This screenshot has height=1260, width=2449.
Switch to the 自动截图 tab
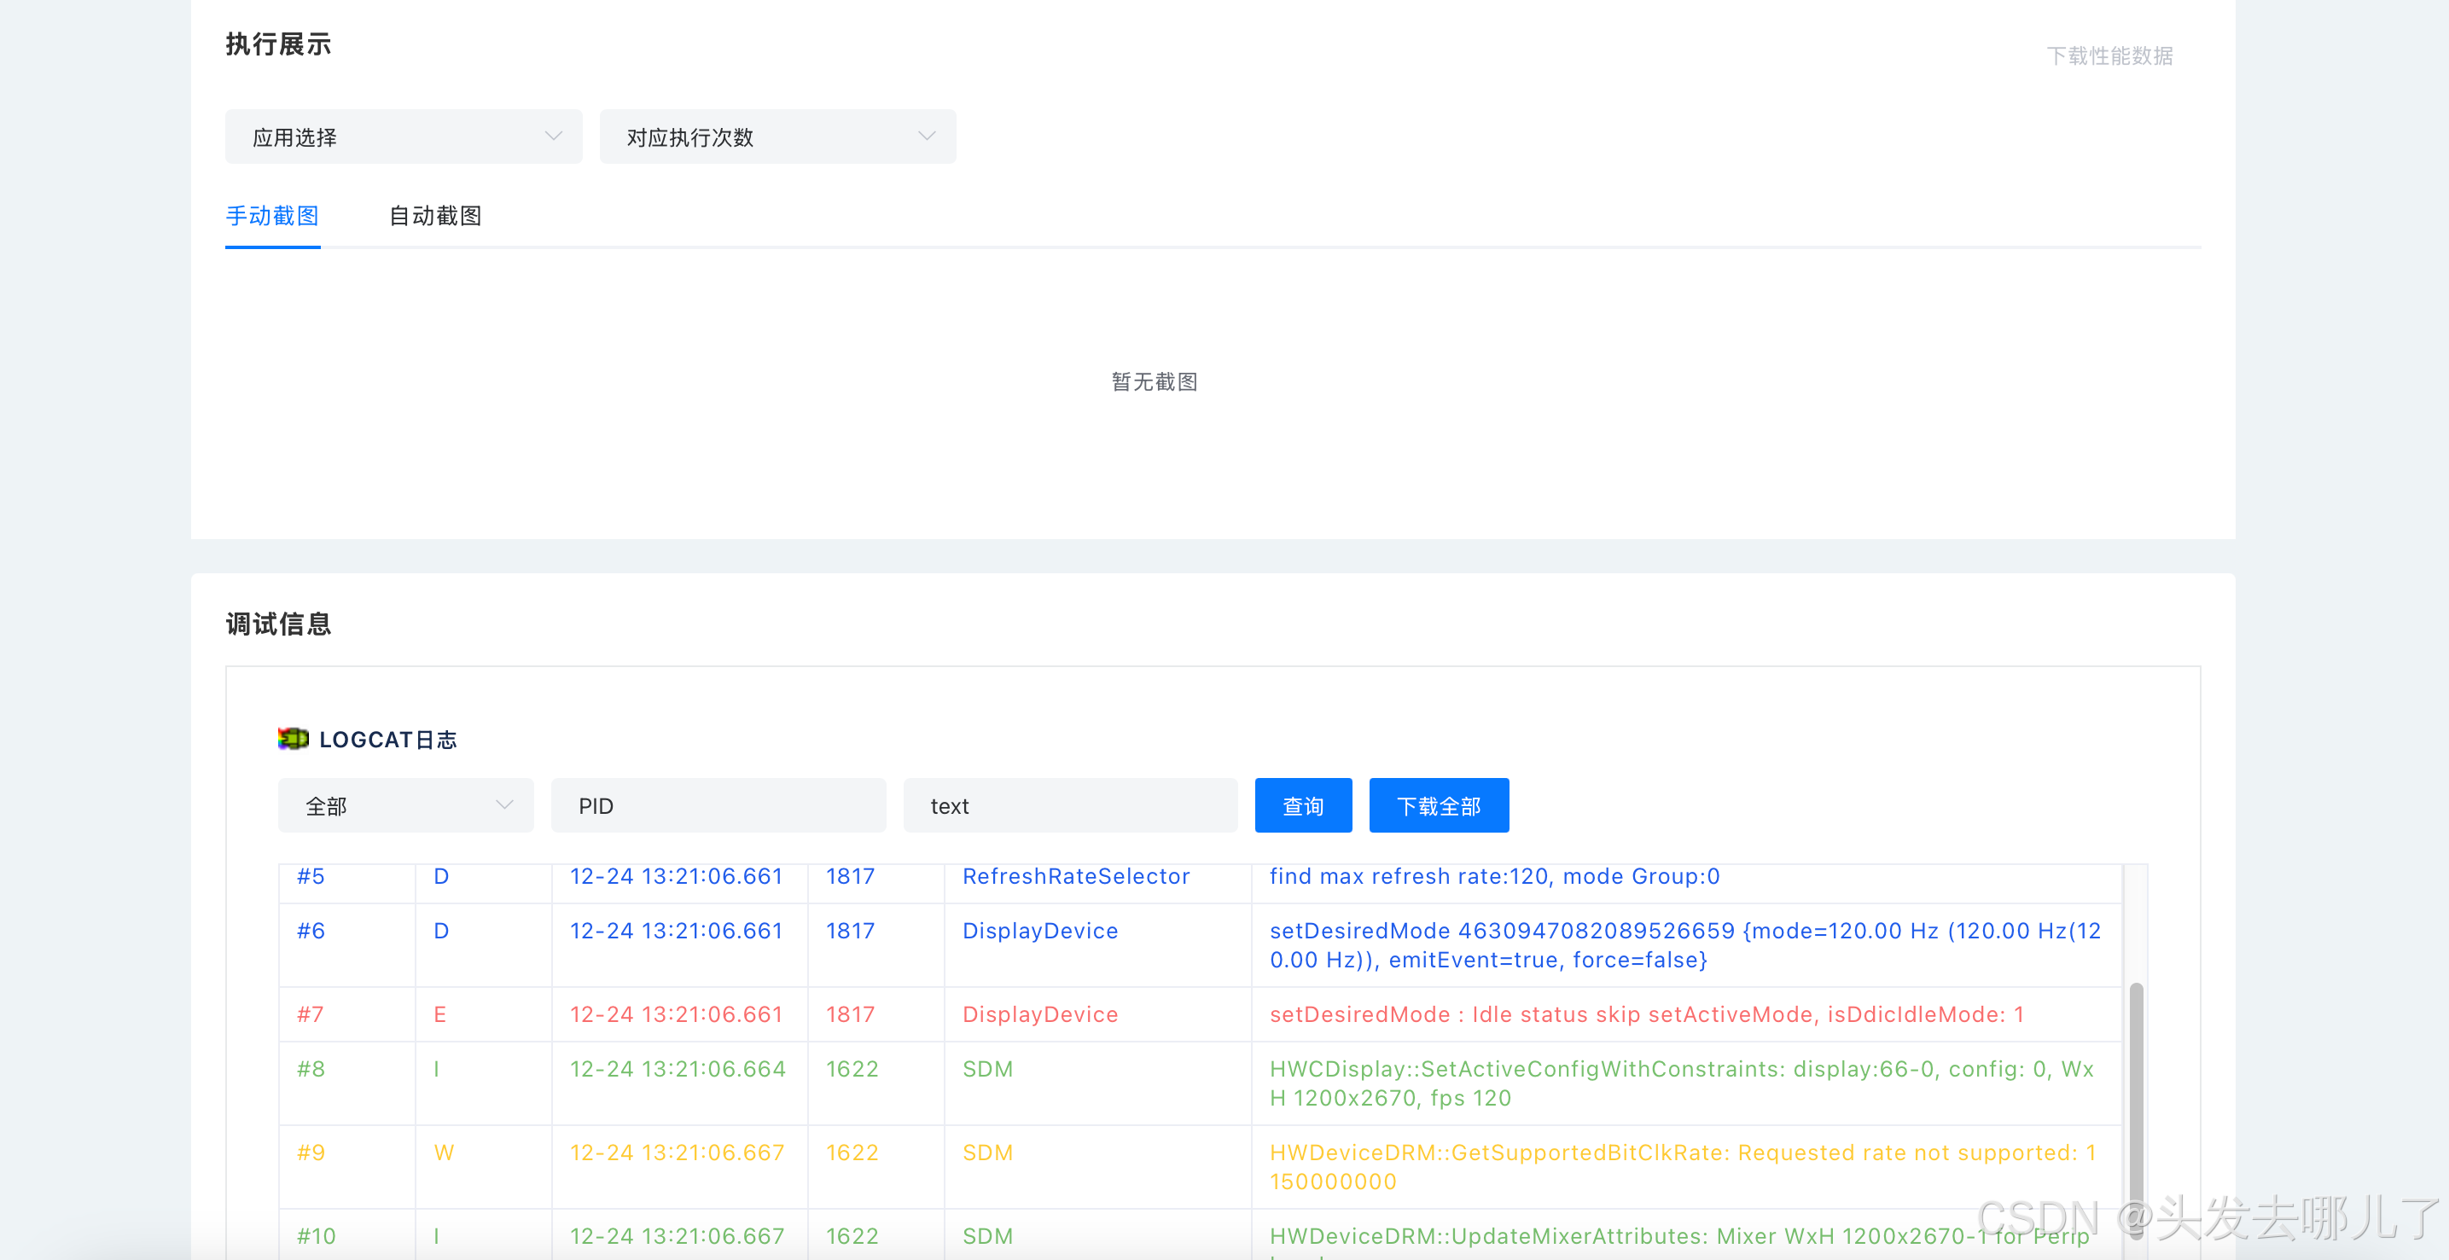434,216
